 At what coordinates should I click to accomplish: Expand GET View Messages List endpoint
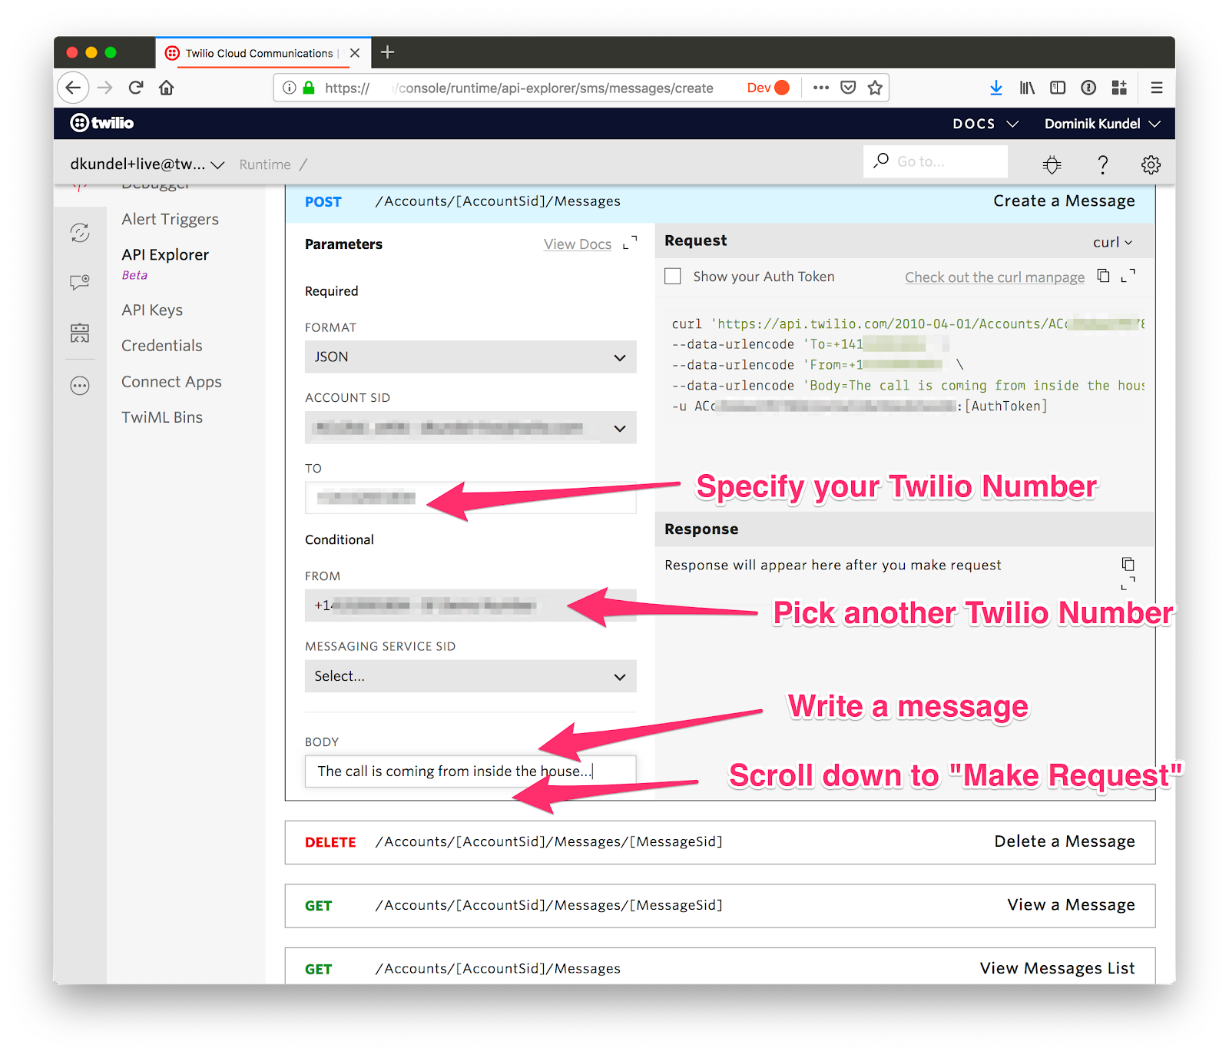point(720,967)
